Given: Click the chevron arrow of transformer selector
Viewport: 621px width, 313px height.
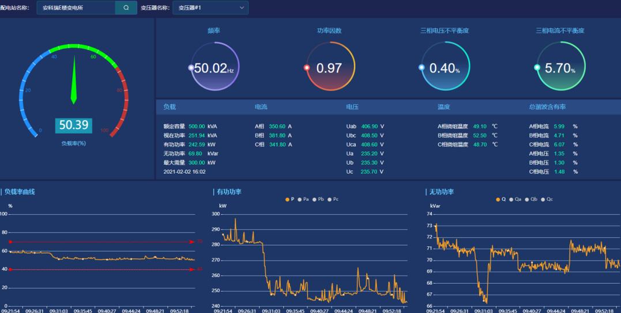Looking at the screenshot, I should pos(242,7).
